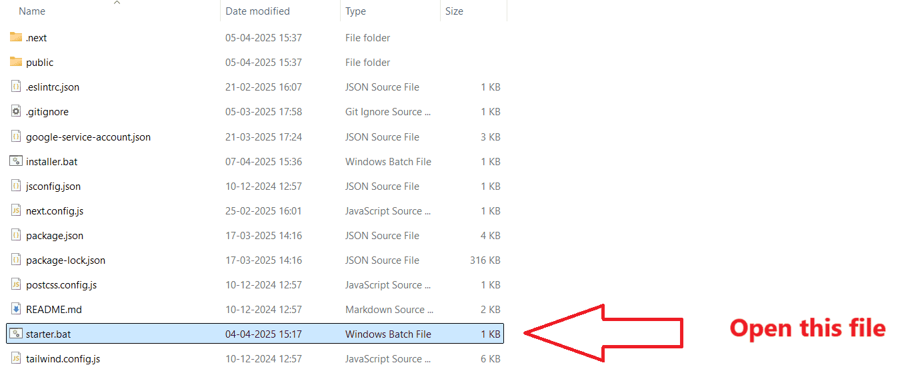
Task: Click the next.config.js JavaScript file icon
Action: [16, 210]
